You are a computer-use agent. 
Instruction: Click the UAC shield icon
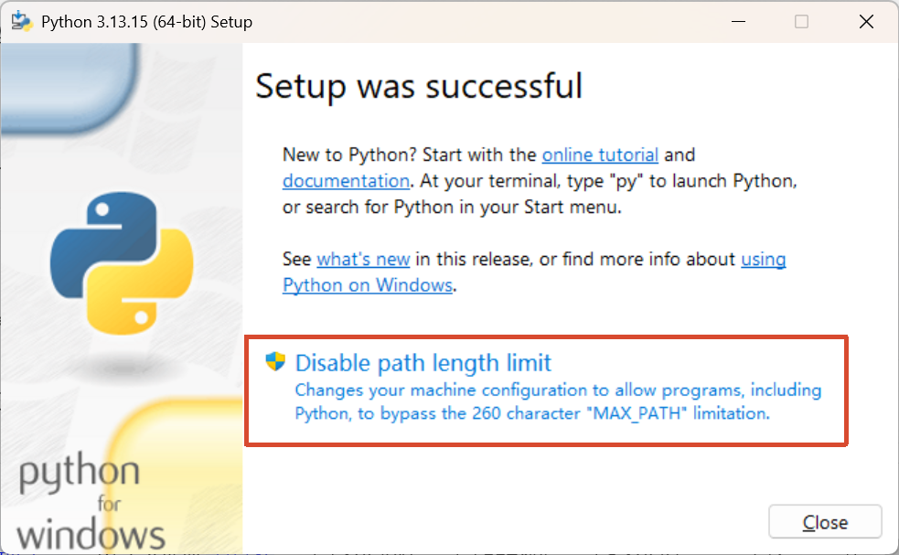pos(275,362)
